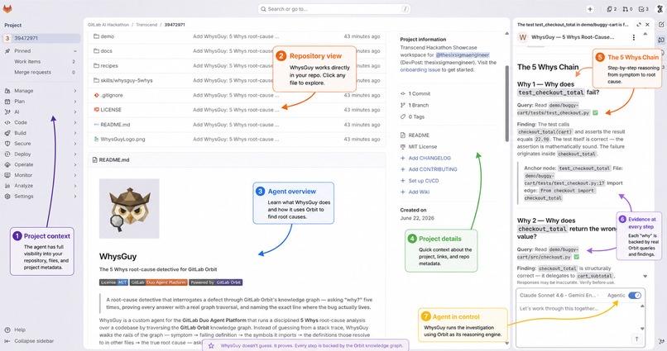Send the message with the up arrow

click(x=636, y=339)
